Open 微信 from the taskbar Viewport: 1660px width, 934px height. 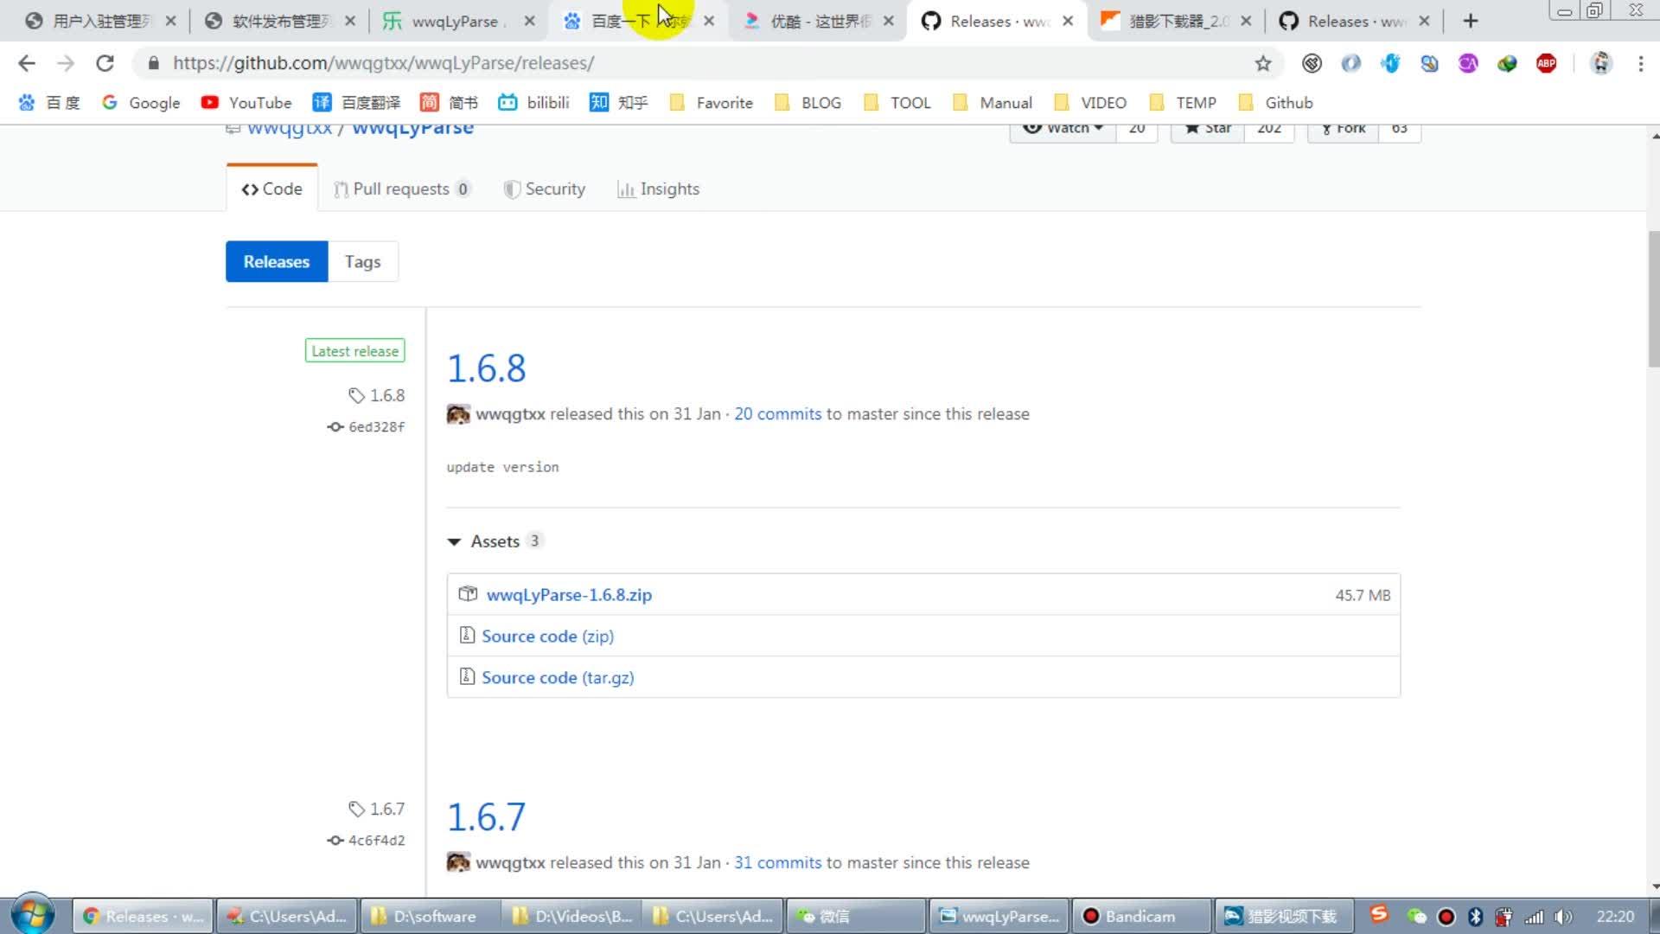(x=856, y=916)
